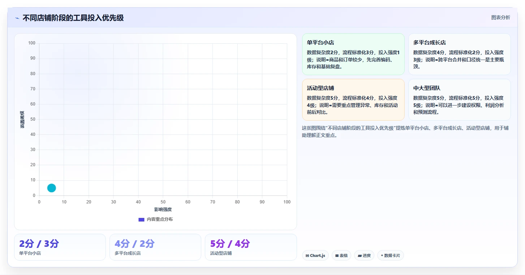Click the 表格 tag chip
Viewport: 525px width, 275px height.
[341, 255]
